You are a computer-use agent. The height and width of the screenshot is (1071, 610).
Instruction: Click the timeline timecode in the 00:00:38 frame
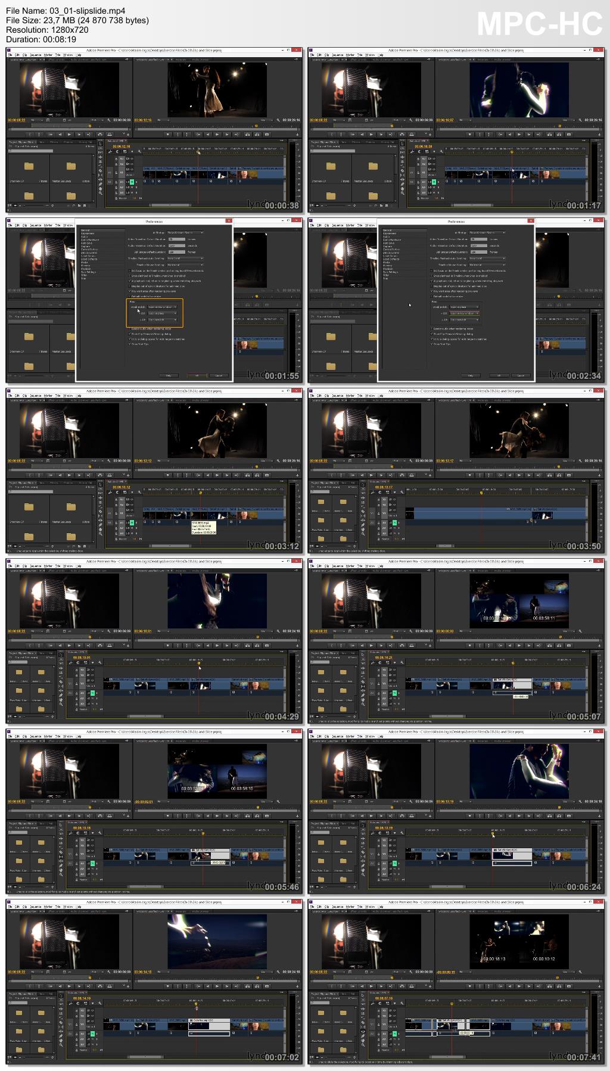coord(121,147)
